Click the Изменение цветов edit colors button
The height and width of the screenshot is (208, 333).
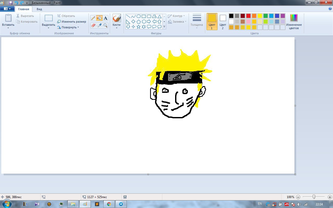click(294, 22)
